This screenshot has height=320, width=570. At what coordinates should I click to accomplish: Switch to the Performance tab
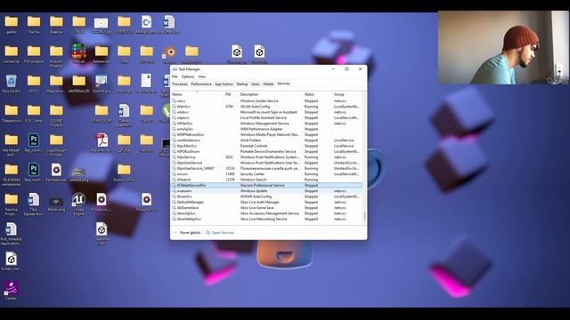(x=201, y=84)
